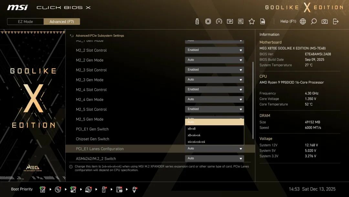Viewport: 349px width, 197px height.
Task: Select network boot priority icon
Action: click(134, 190)
